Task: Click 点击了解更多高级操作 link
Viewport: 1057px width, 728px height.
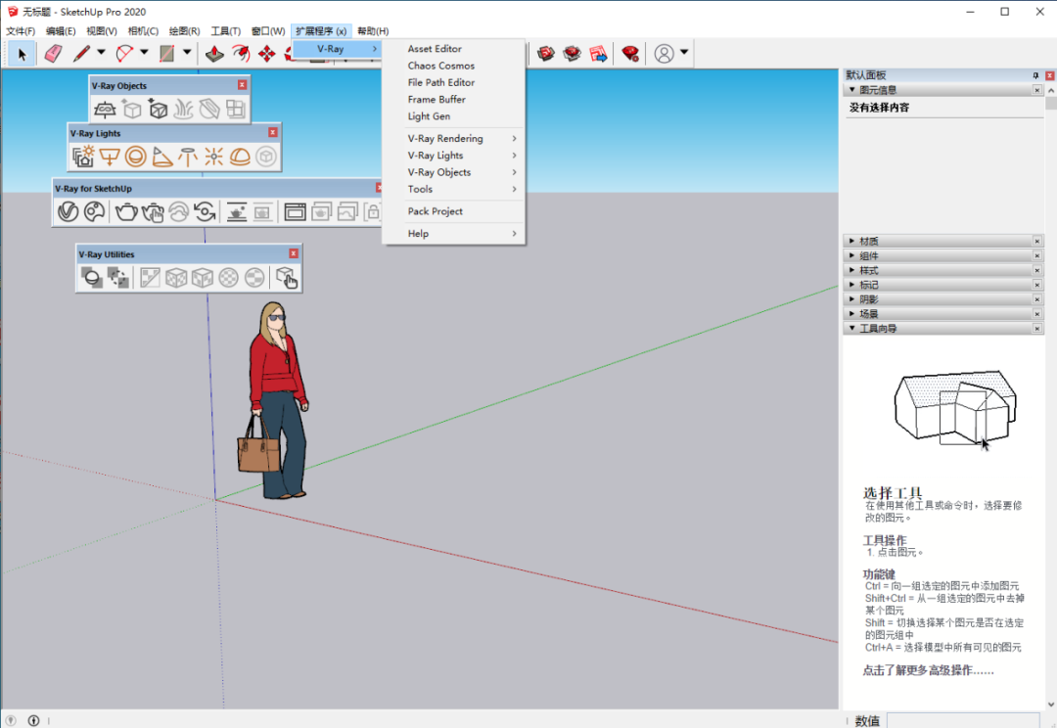Action: pos(928,670)
